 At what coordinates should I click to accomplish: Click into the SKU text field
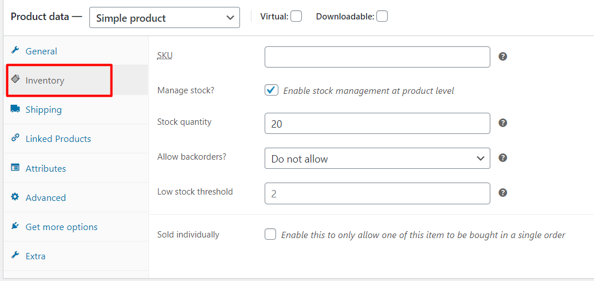377,57
